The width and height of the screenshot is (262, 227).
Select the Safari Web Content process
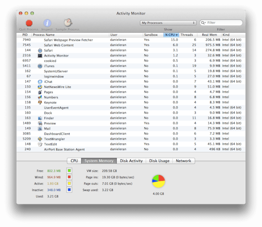pyautogui.click(x=131, y=45)
